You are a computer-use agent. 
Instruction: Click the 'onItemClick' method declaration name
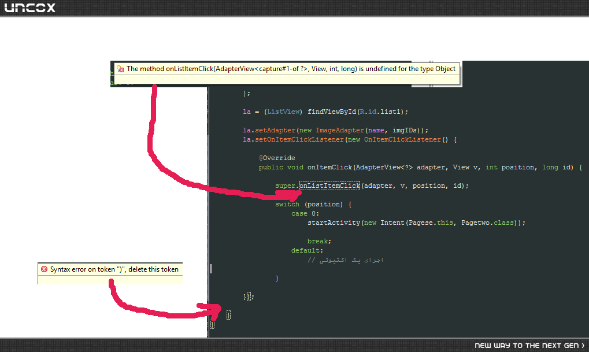(x=329, y=167)
